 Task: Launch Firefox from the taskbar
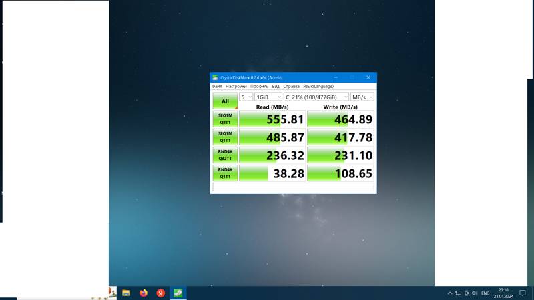(x=144, y=293)
